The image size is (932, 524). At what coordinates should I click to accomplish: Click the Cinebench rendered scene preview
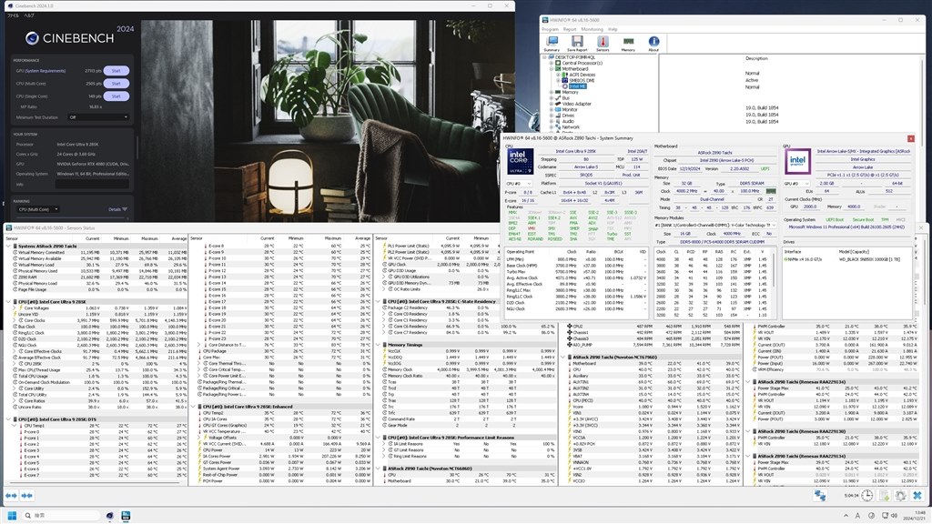point(328,121)
